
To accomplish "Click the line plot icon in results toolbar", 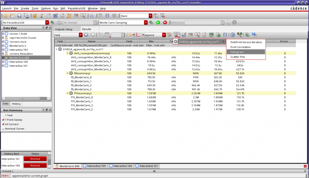I will tap(138, 35).
